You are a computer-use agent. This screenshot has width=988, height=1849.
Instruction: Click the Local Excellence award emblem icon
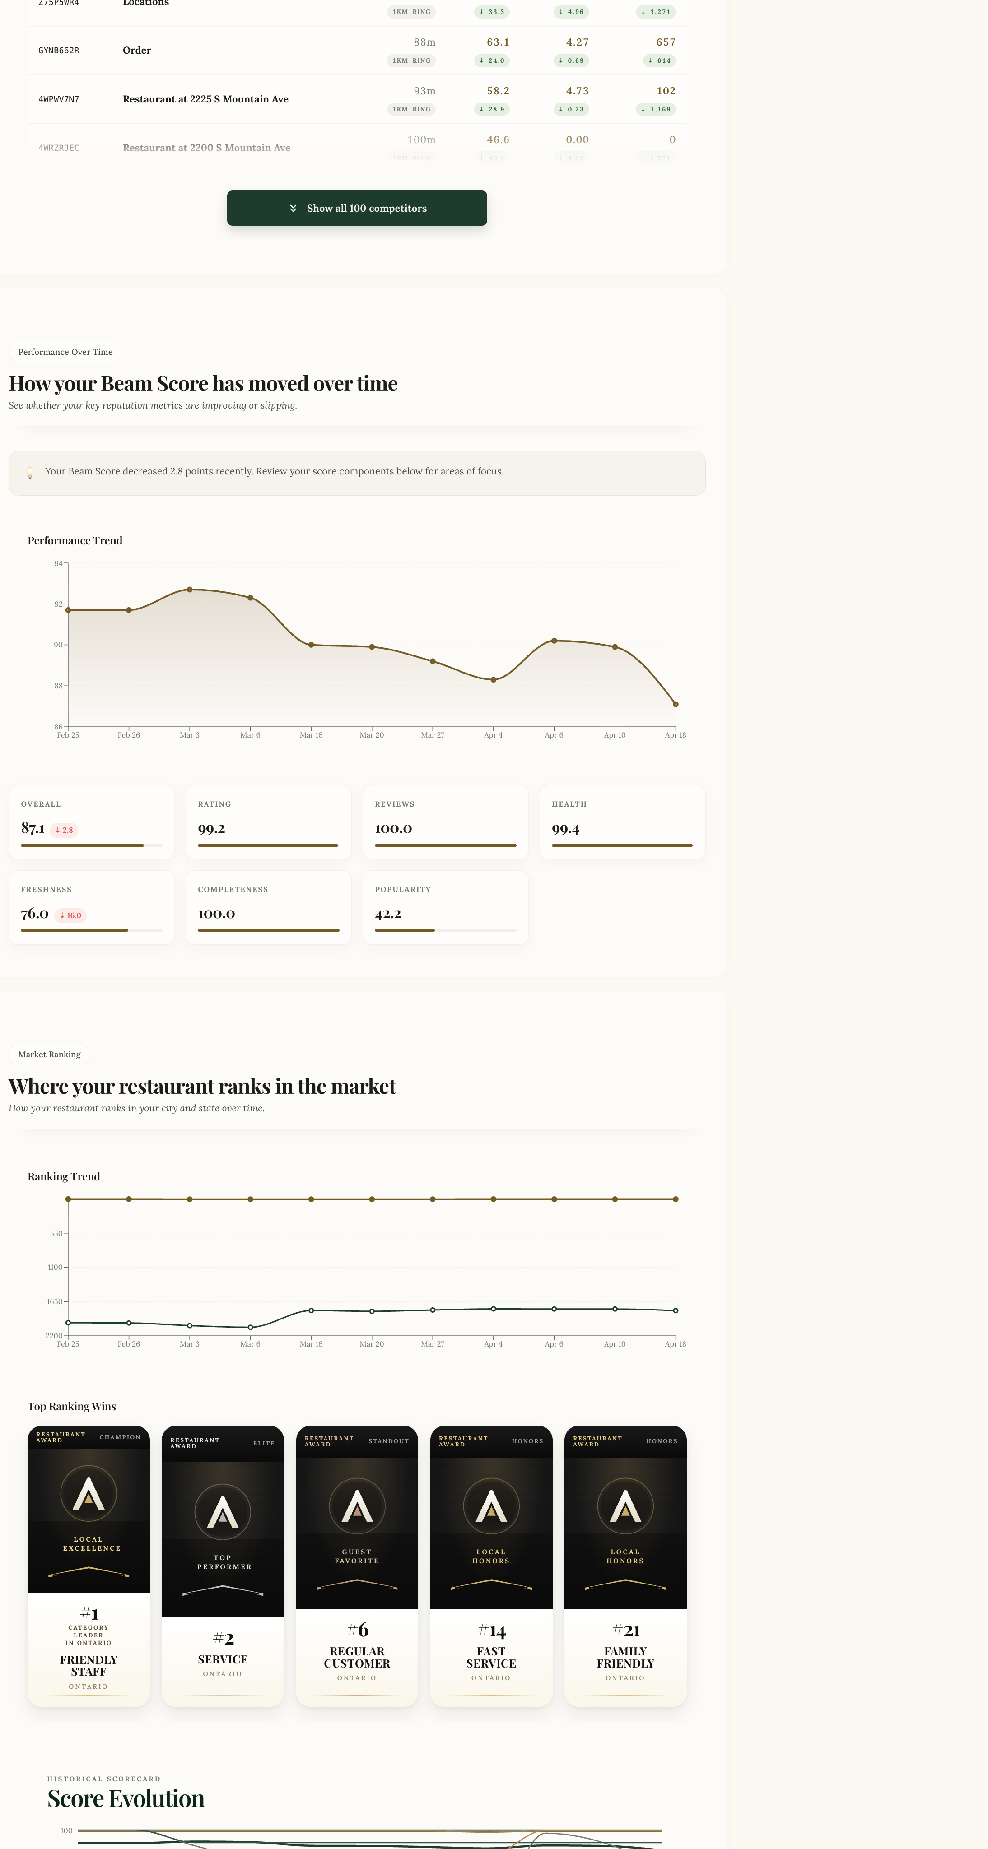tap(89, 1493)
